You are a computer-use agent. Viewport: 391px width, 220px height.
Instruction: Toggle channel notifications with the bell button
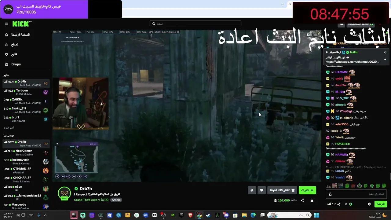tap(252, 190)
